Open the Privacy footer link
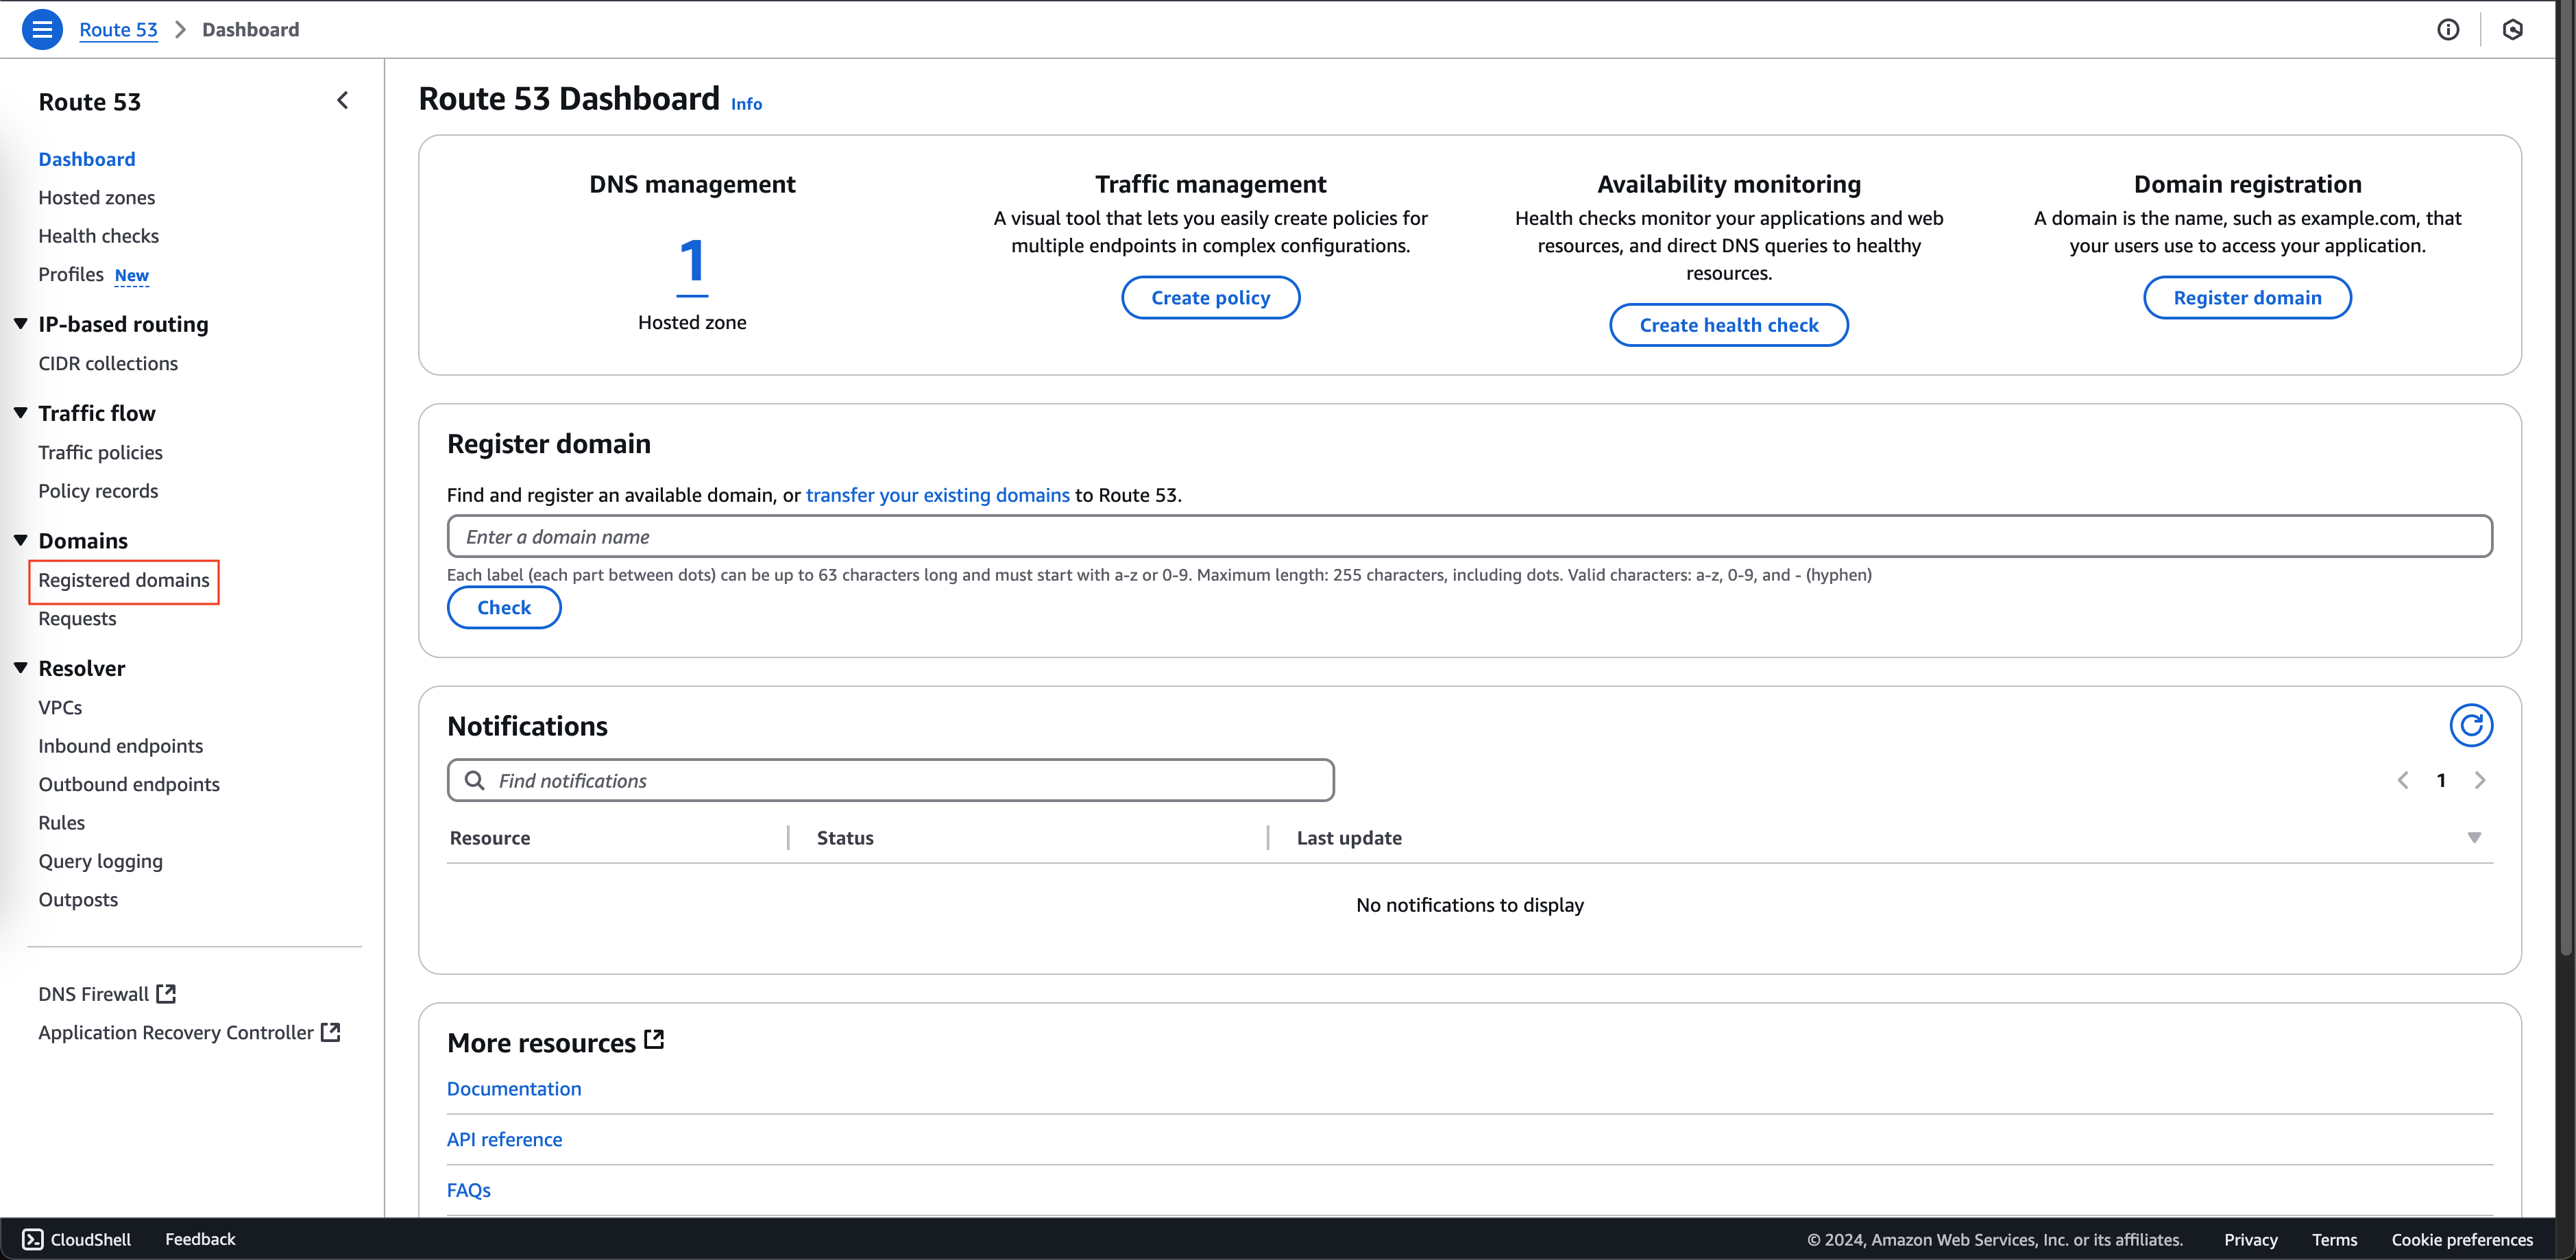2576x1260 pixels. click(x=2250, y=1240)
